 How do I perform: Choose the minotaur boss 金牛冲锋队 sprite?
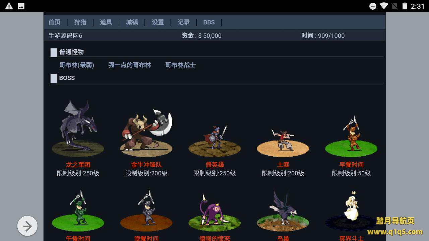point(146,133)
